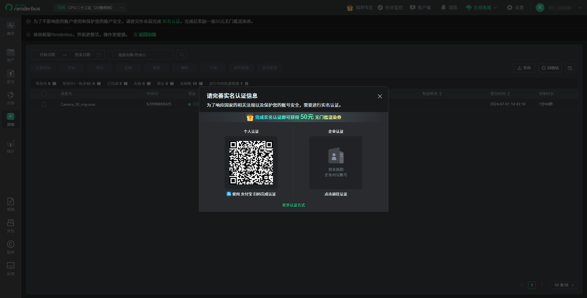Click the 营业执照 enterprise verification card
The width and height of the screenshot is (587, 298).
coord(336,163)
